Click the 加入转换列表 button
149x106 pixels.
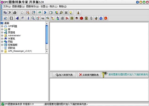pos(64,75)
